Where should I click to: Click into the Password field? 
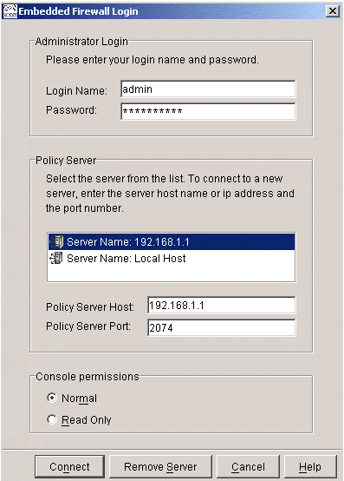point(208,111)
